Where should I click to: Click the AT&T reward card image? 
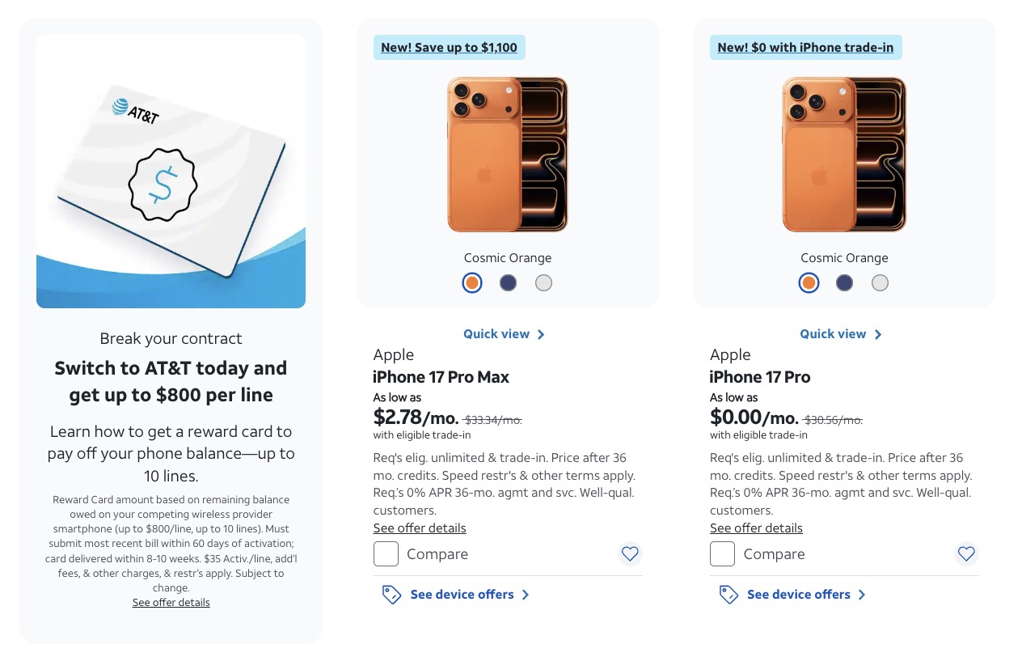tap(171, 172)
